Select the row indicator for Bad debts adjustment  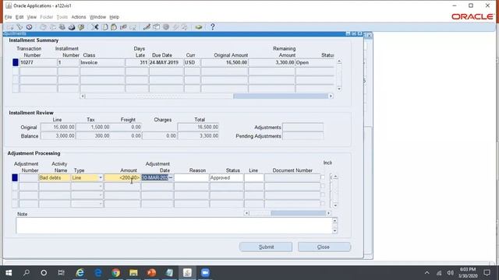coord(15,178)
